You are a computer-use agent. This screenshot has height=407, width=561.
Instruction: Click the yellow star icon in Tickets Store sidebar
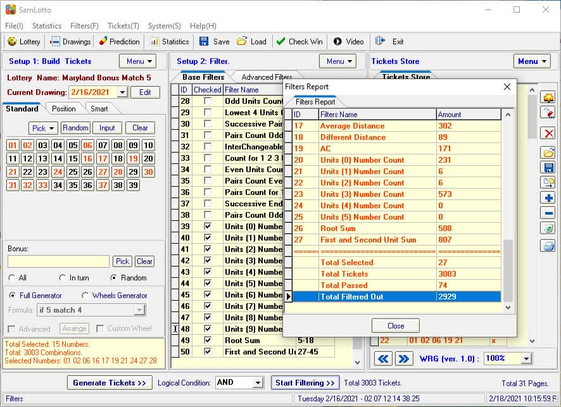click(548, 97)
